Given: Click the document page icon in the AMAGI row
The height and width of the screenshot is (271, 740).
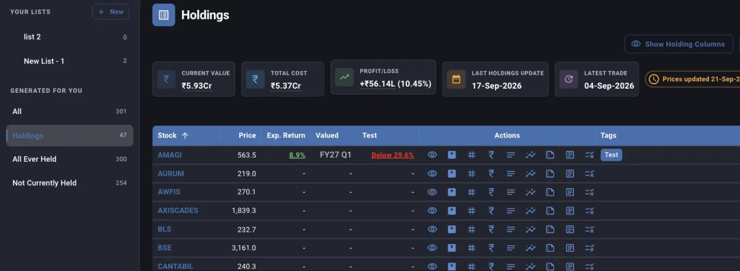Looking at the screenshot, I should (550, 155).
